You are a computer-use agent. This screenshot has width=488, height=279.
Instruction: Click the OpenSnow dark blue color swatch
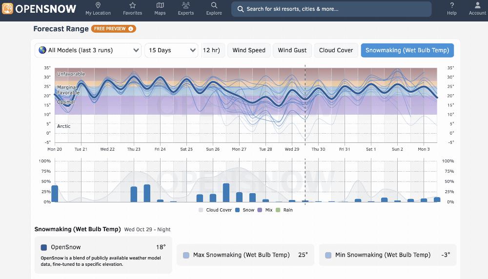[x=44, y=247]
